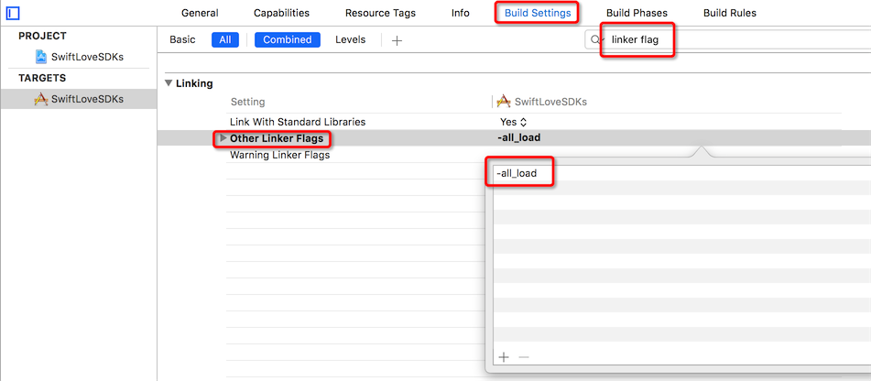Select the Build Settings tab
This screenshot has height=381, width=871.
pyautogui.click(x=537, y=13)
